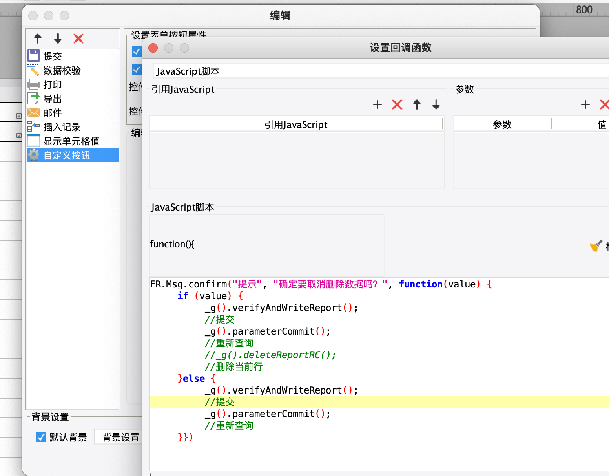Select 插入记录 in the button list
The height and width of the screenshot is (476, 609).
[62, 127]
